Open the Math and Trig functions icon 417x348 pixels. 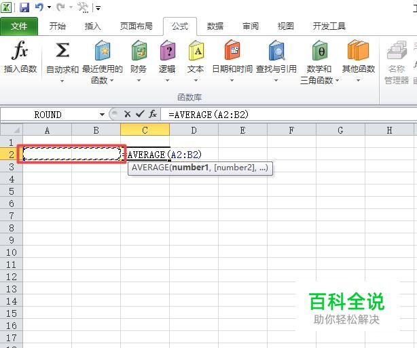(320, 50)
